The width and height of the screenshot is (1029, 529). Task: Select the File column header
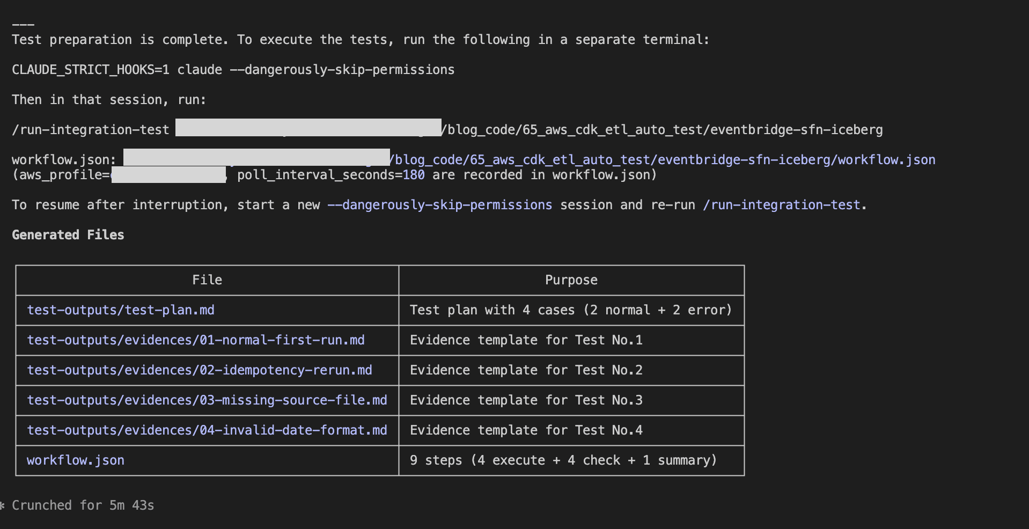click(x=207, y=280)
